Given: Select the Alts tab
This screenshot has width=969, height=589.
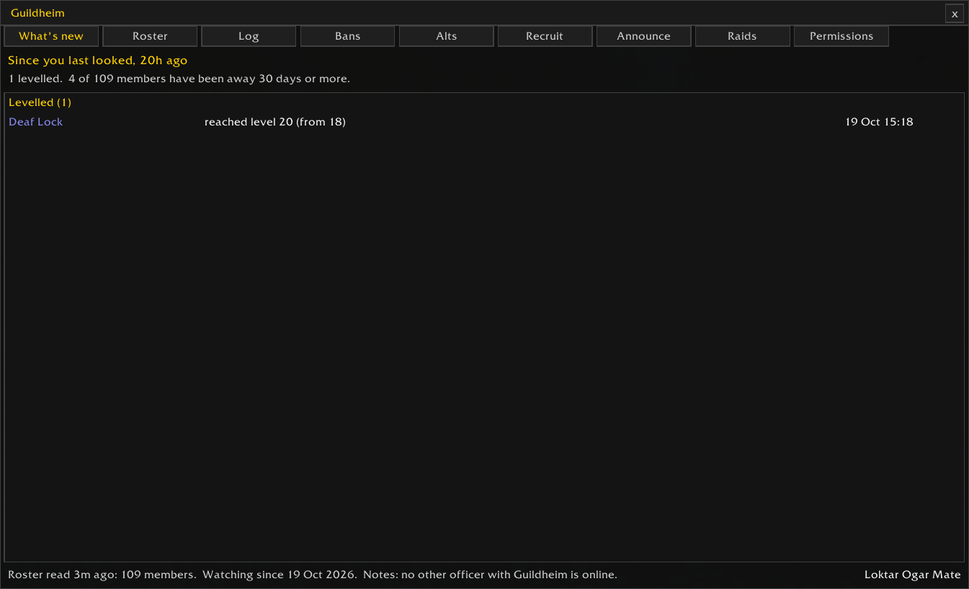Looking at the screenshot, I should pyautogui.click(x=447, y=36).
